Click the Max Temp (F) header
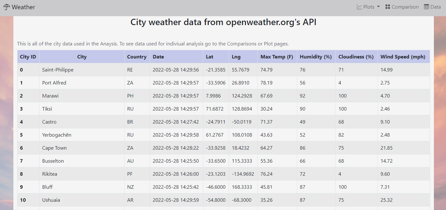The width and height of the screenshot is (446, 210). [277, 57]
